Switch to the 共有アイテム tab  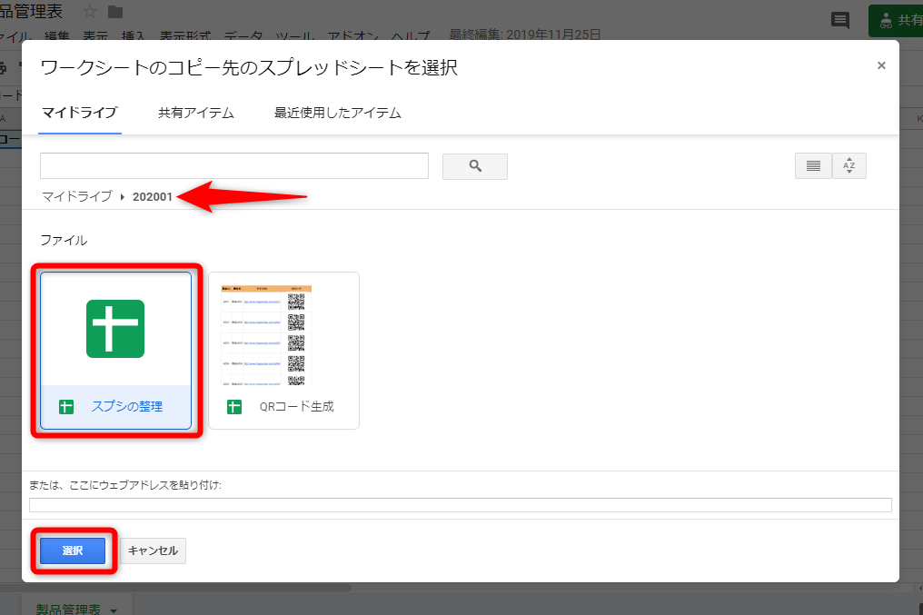[194, 113]
